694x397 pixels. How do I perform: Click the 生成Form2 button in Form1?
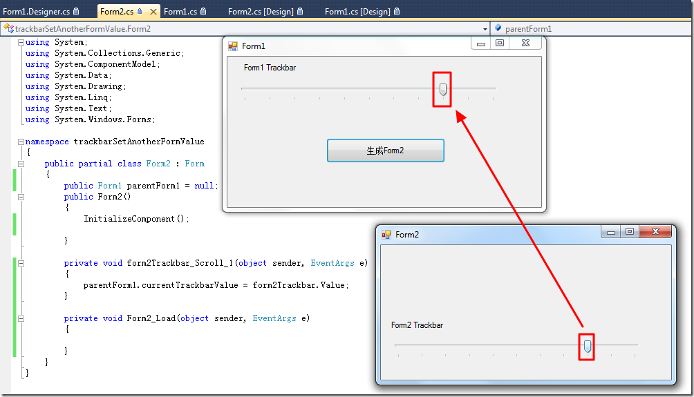386,151
